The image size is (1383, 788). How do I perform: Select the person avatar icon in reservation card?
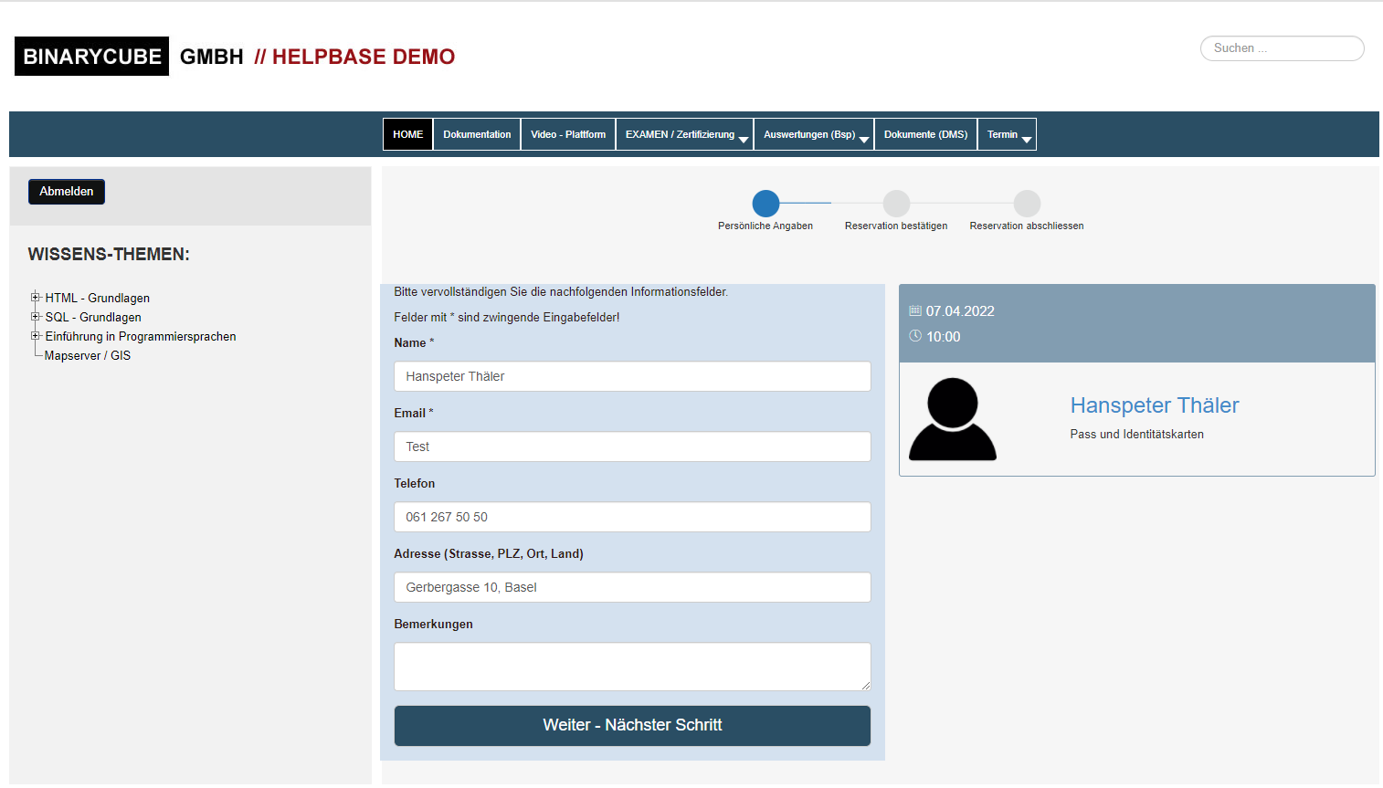point(952,418)
